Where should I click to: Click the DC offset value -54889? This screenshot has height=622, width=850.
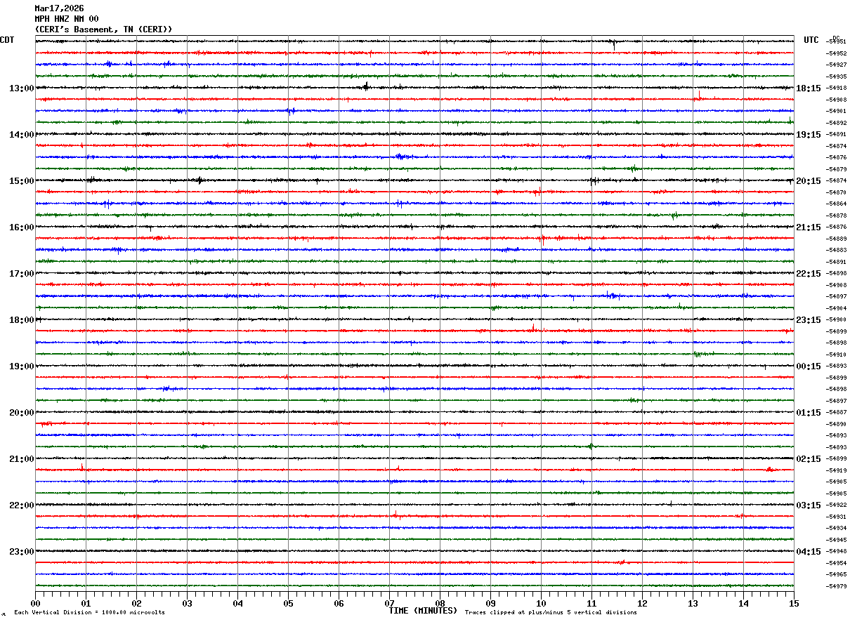click(836, 239)
